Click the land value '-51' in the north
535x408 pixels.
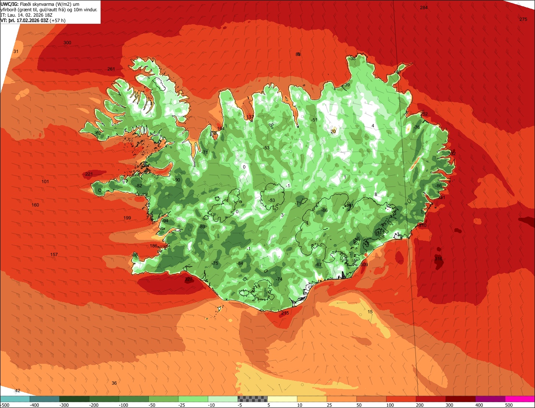tap(314, 120)
